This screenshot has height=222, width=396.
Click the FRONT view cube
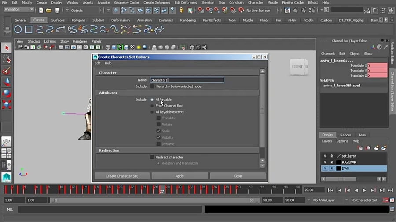(298, 67)
